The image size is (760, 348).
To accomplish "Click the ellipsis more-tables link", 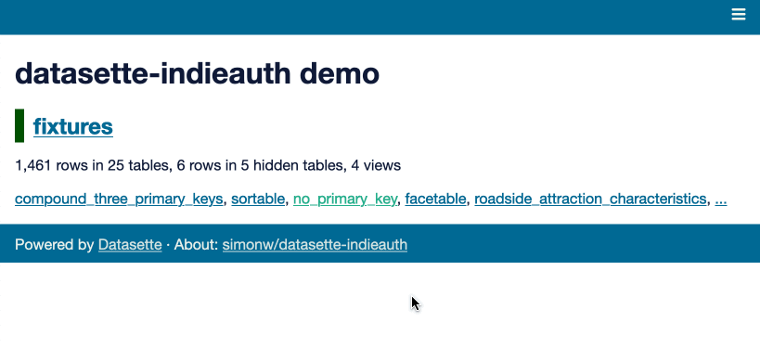I will [x=721, y=200].
